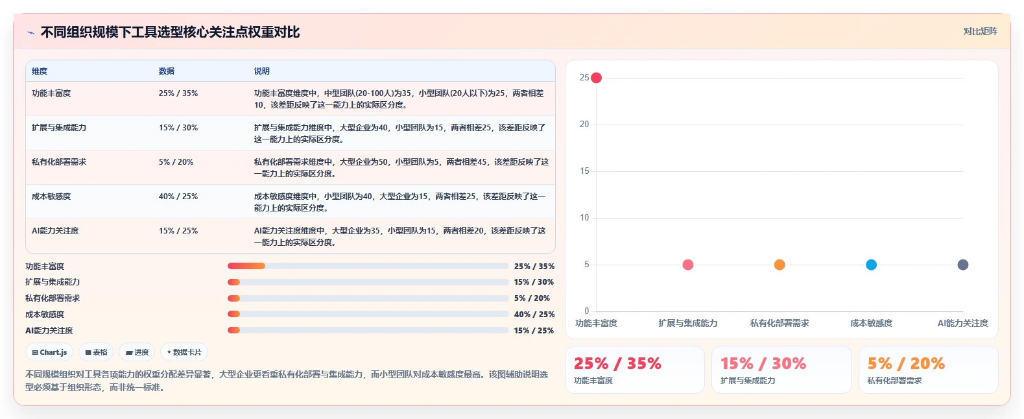Click the gray AI能力关注度 chart data point

[x=963, y=265]
